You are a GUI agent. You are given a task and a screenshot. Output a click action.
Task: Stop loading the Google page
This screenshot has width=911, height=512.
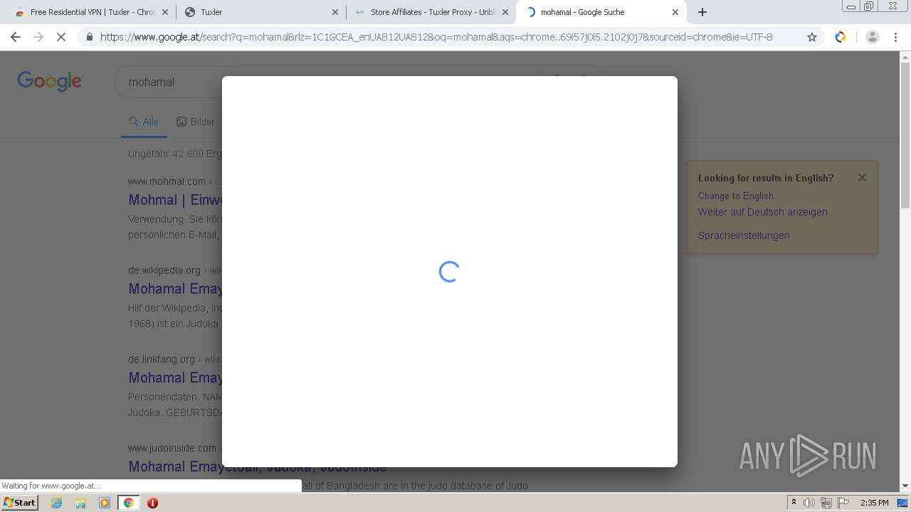coord(61,37)
